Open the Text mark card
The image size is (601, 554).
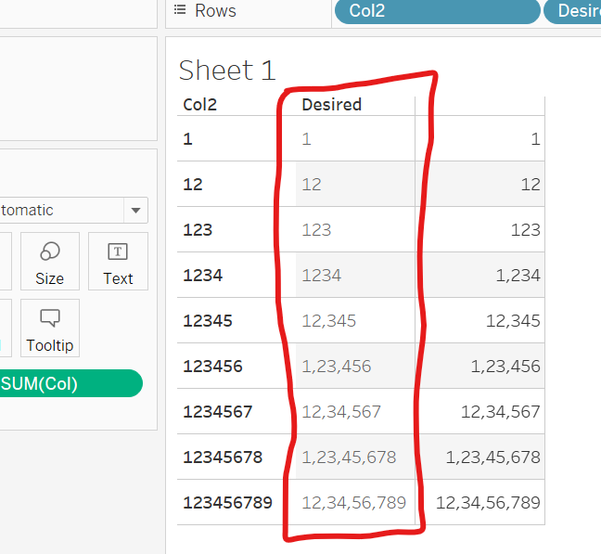[x=118, y=261]
